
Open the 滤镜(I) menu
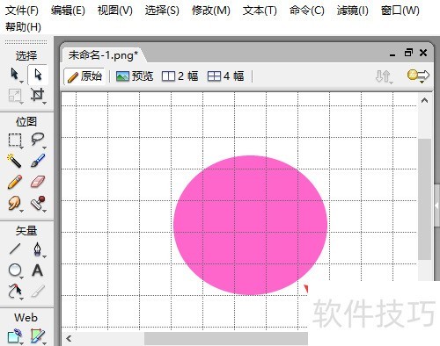tap(352, 11)
